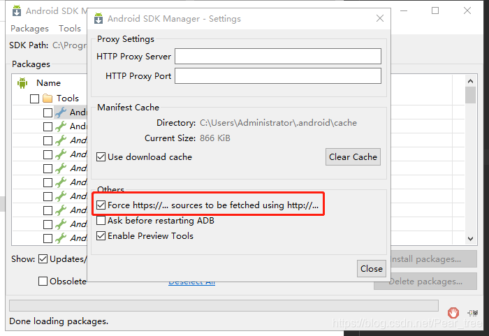
Task: Click the 866 KiB current size value
Action: coord(215,138)
